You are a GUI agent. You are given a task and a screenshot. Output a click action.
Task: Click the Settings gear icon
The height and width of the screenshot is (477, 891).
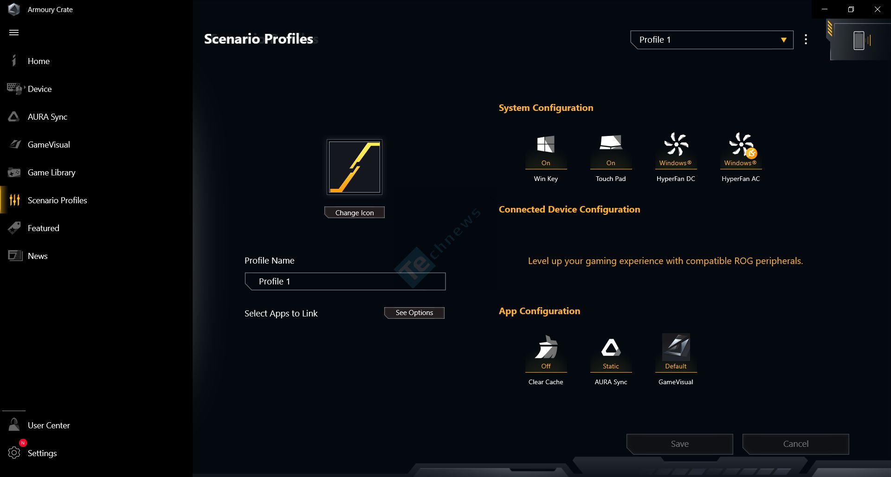[x=14, y=453]
